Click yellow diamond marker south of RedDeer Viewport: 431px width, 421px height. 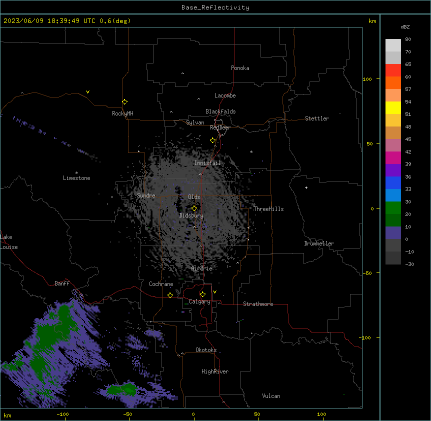tap(212, 140)
